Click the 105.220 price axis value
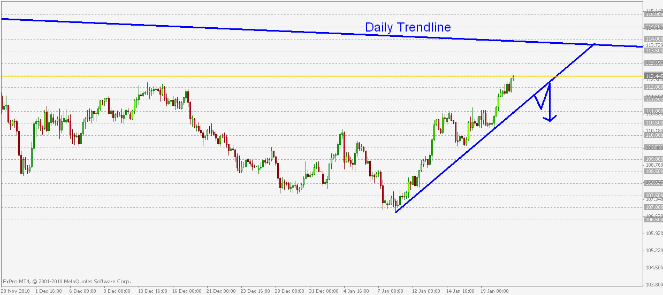Image resolution: width=663 pixels, height=295 pixels. click(653, 251)
